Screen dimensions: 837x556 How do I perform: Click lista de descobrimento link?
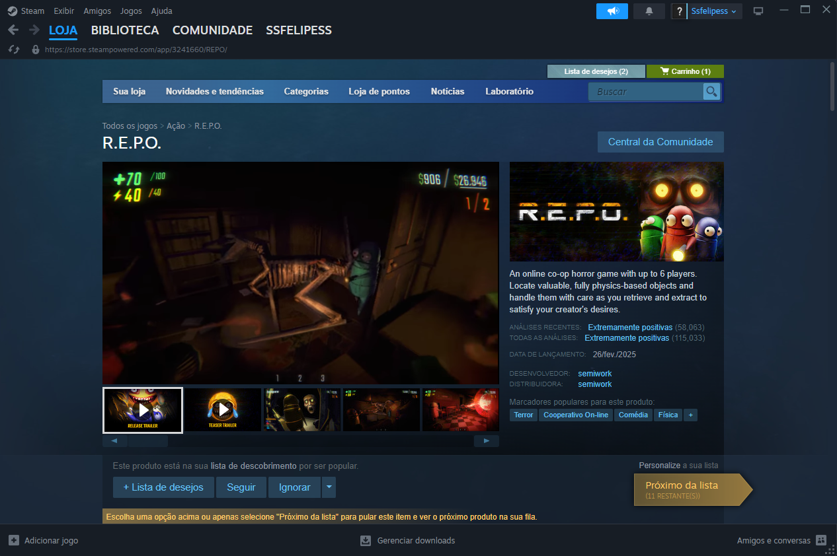tap(253, 466)
